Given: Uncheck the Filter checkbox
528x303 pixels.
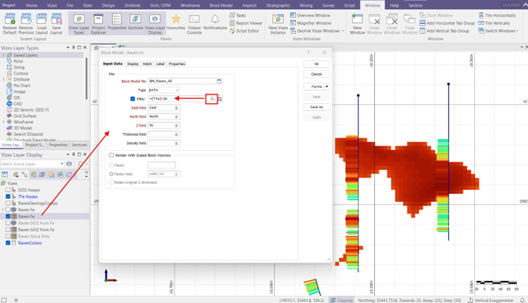Looking at the screenshot, I should tap(133, 99).
